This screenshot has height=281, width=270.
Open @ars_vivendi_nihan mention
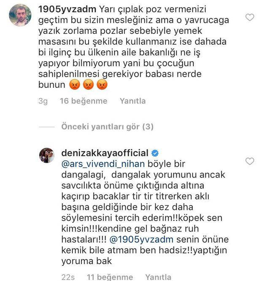[103, 164]
